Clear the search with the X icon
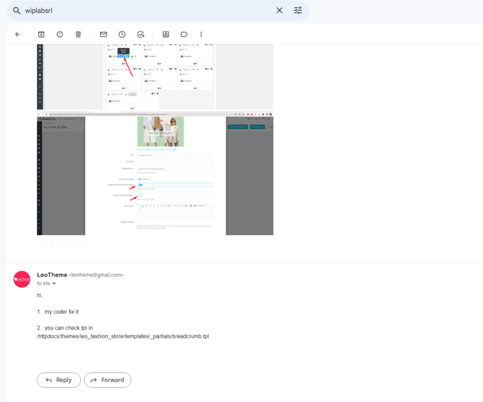Viewport: 483px width, 402px height. click(279, 10)
